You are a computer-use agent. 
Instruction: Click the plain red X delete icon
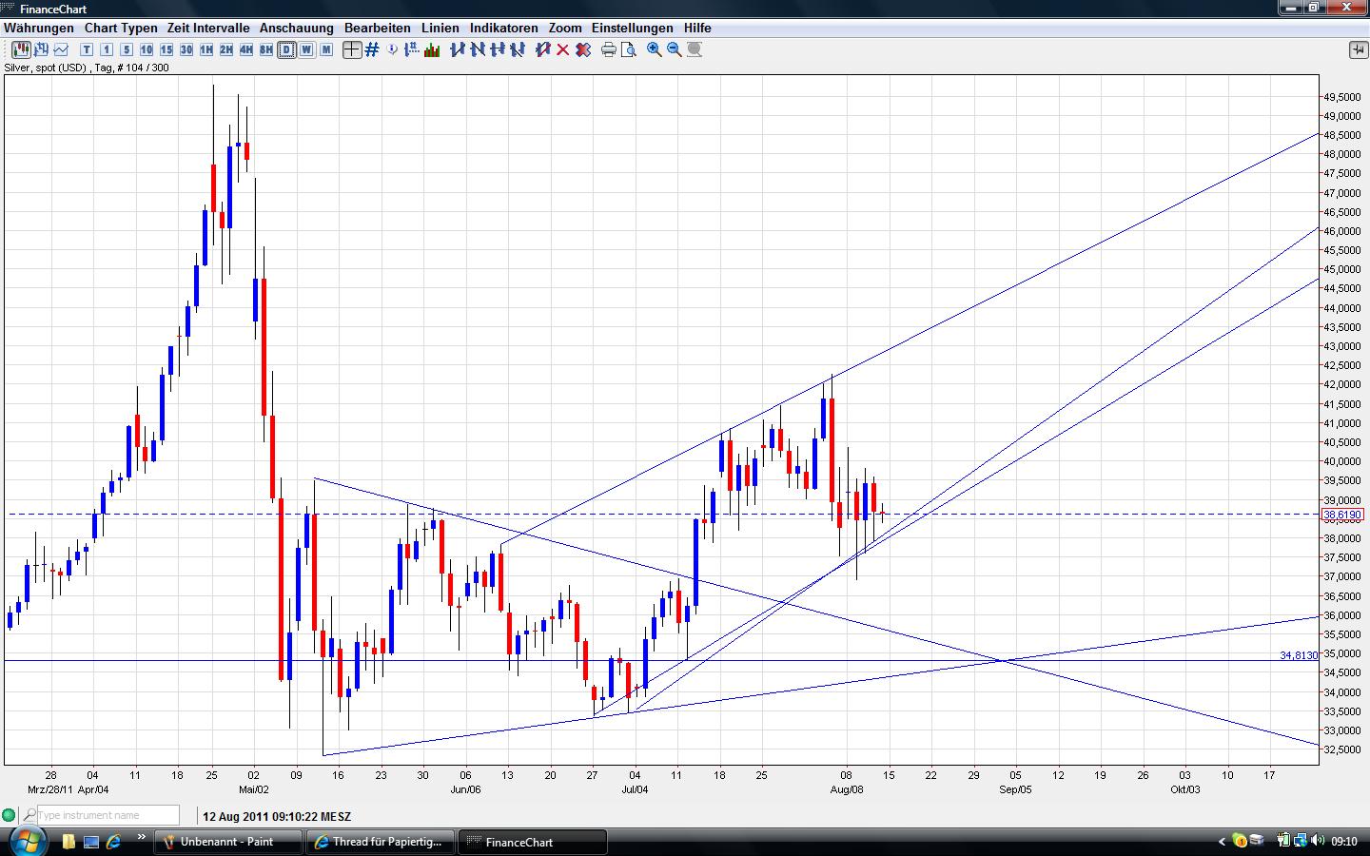[563, 49]
